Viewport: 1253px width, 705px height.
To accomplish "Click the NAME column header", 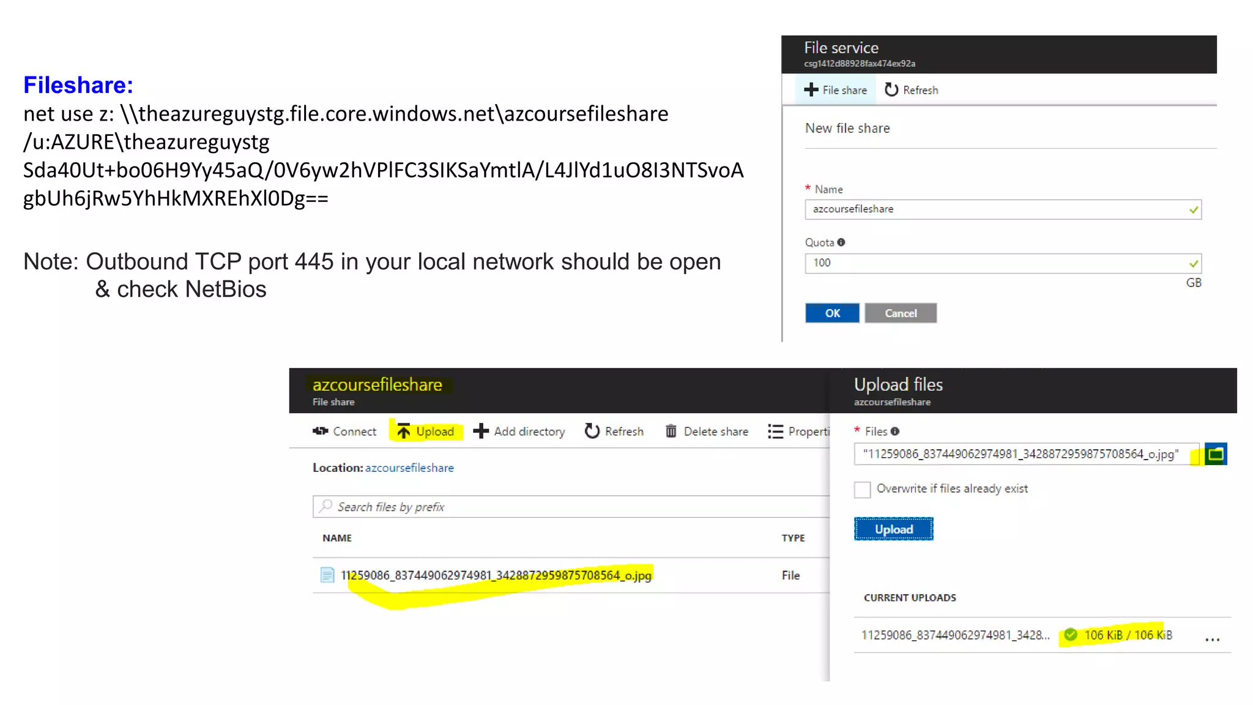I will pos(337,538).
